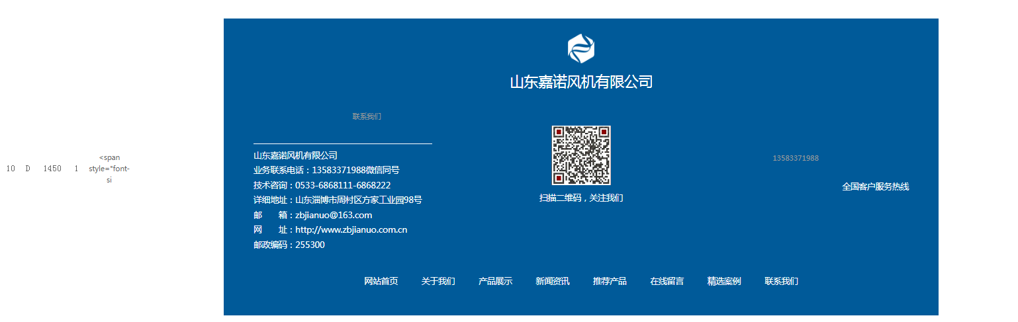Click the 1450 value in left row
Viewport: 1018px width, 322px height.
pos(52,169)
